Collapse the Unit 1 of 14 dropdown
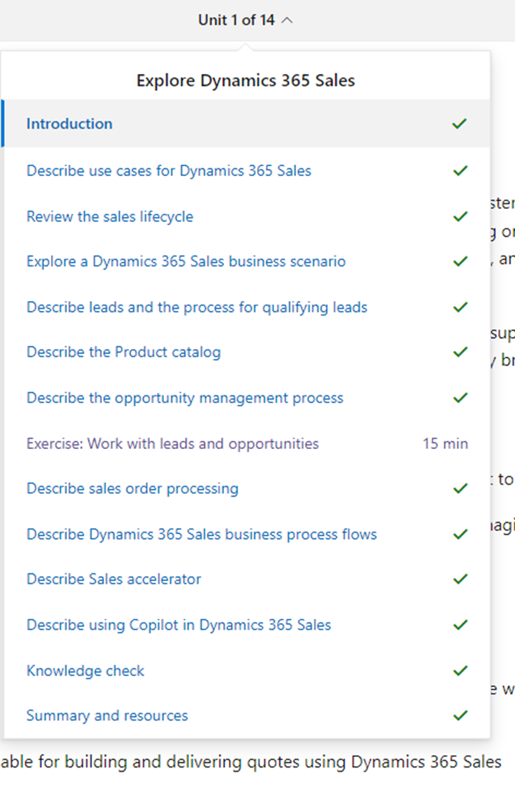 (x=245, y=20)
